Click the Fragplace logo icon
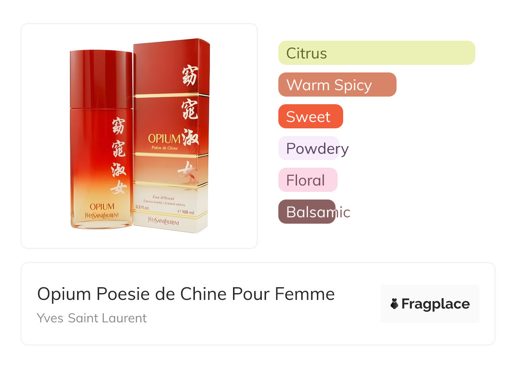Viewport: 516px width, 366px height. [x=394, y=304]
